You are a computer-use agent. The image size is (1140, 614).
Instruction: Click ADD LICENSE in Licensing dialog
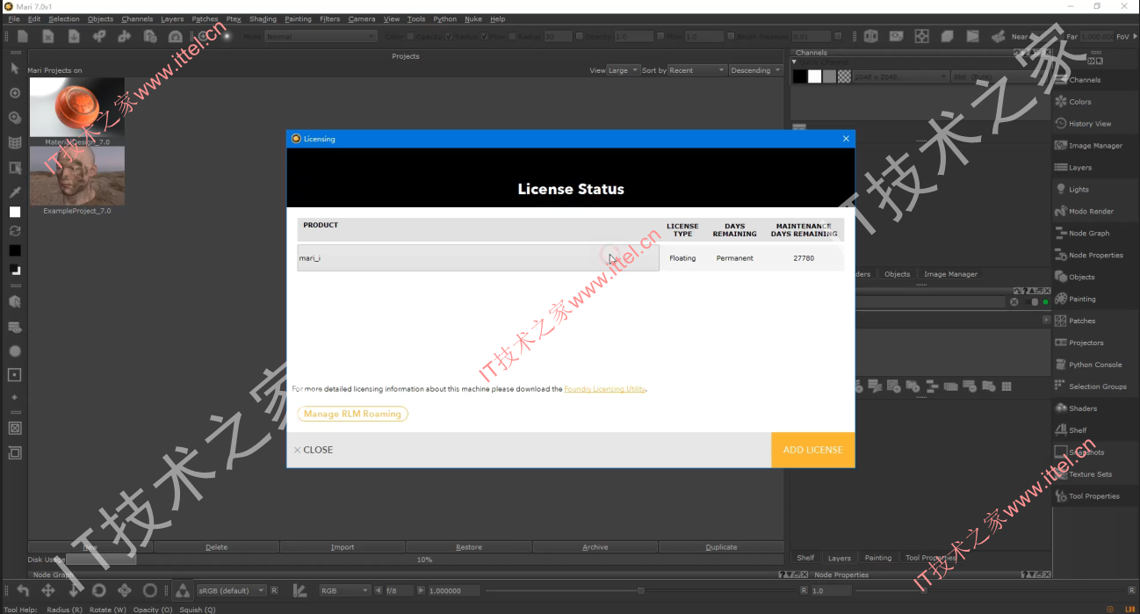(x=813, y=450)
